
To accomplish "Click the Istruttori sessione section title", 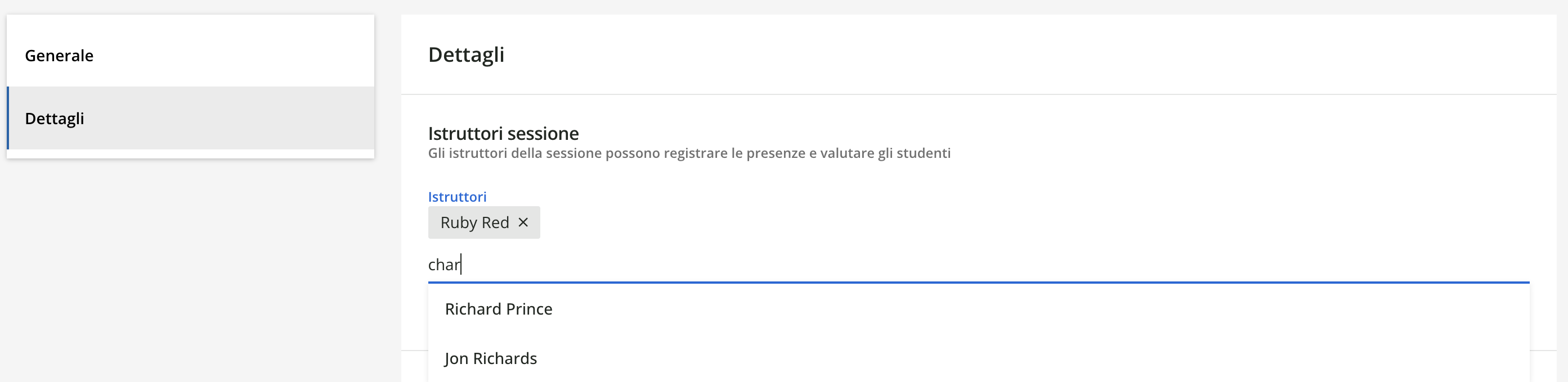I will point(503,133).
